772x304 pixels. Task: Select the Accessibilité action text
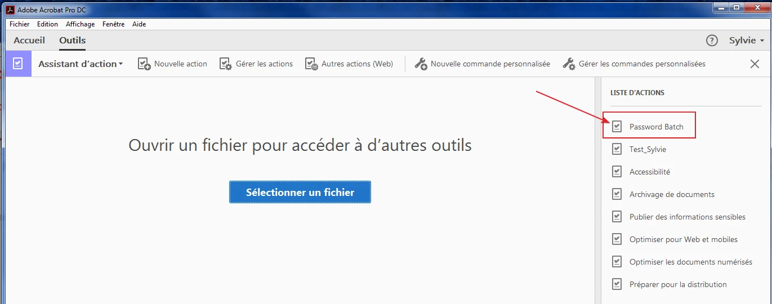click(x=650, y=172)
